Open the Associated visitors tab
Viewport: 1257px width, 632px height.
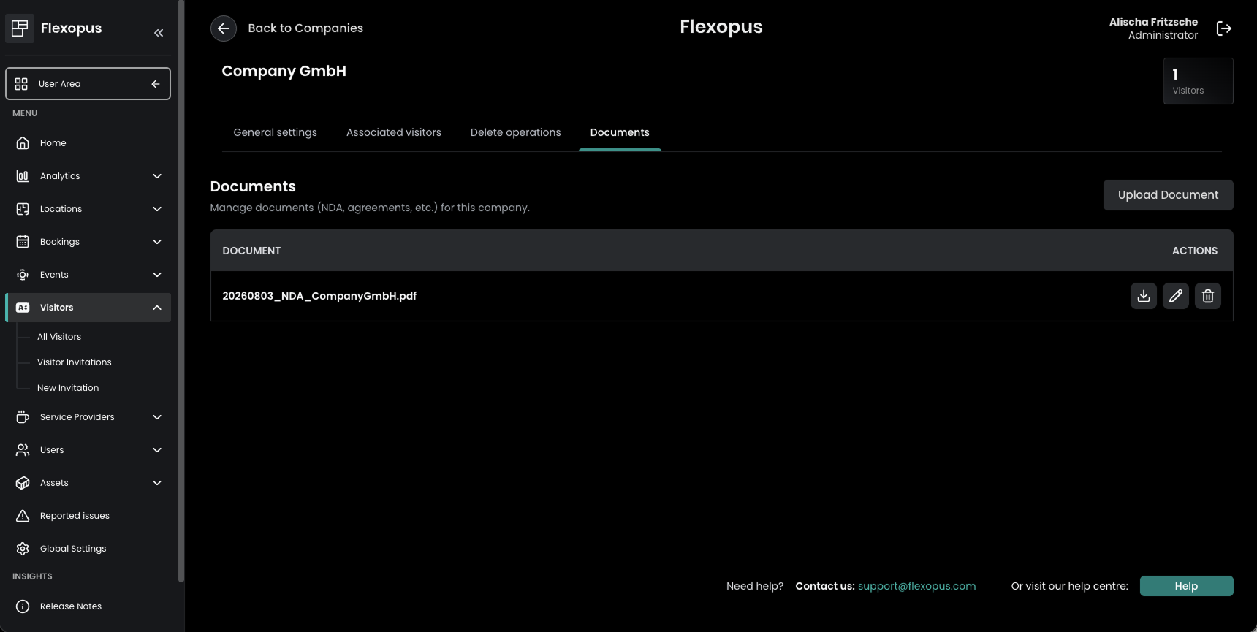[394, 132]
